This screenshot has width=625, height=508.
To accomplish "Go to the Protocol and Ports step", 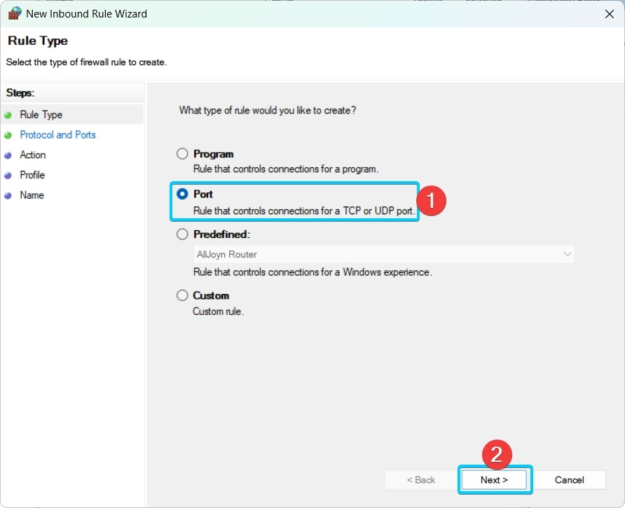I will click(x=57, y=135).
